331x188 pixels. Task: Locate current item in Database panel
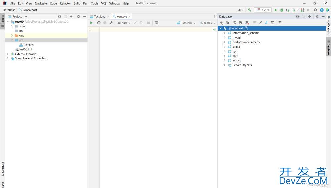[x=298, y=16]
